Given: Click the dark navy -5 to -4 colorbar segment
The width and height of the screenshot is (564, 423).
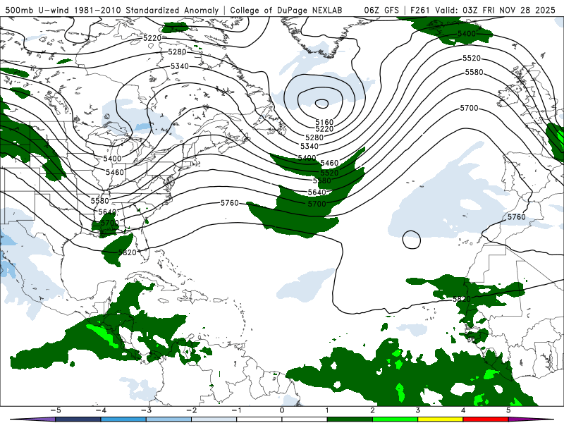Looking at the screenshot, I should [78, 419].
